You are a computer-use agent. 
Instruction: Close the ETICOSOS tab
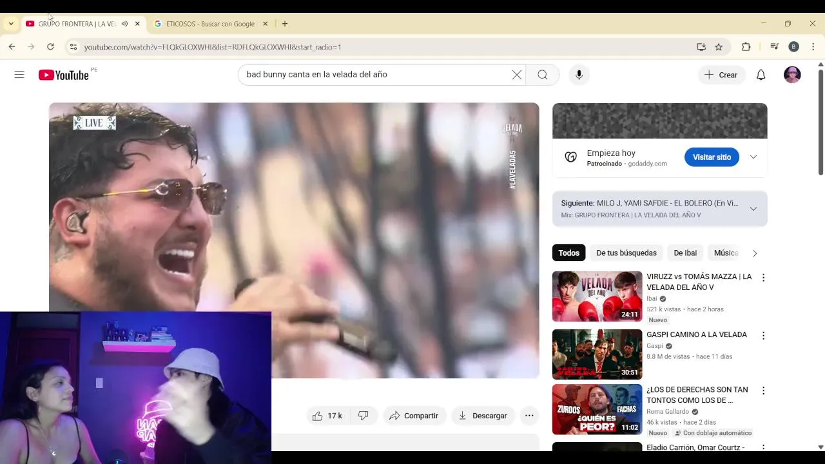(x=265, y=24)
